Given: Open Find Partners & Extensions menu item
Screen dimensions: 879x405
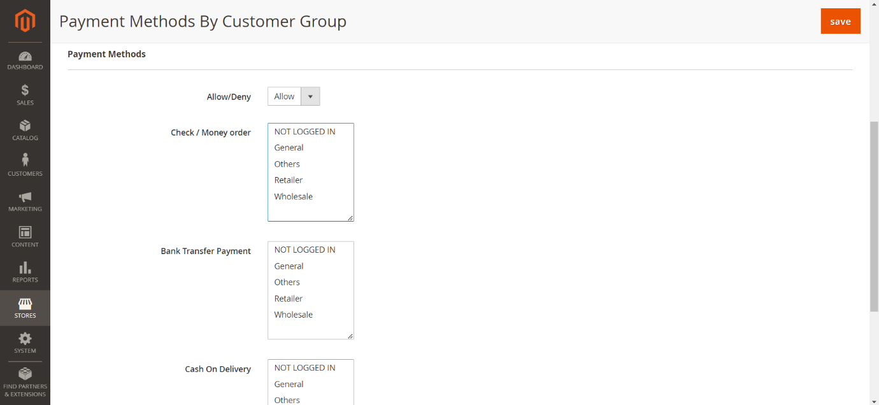Looking at the screenshot, I should click(25, 381).
